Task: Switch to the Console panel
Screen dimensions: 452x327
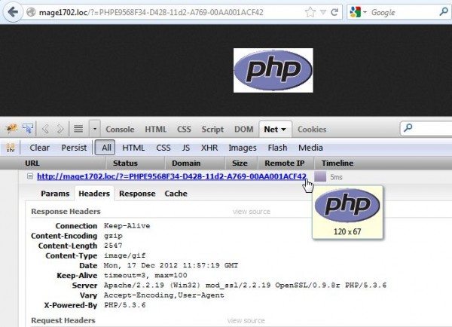Action: [120, 129]
